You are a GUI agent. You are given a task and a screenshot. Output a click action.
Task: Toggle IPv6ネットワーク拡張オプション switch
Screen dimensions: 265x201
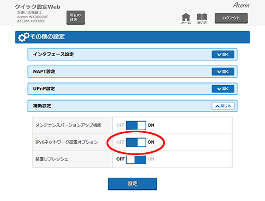point(136,142)
